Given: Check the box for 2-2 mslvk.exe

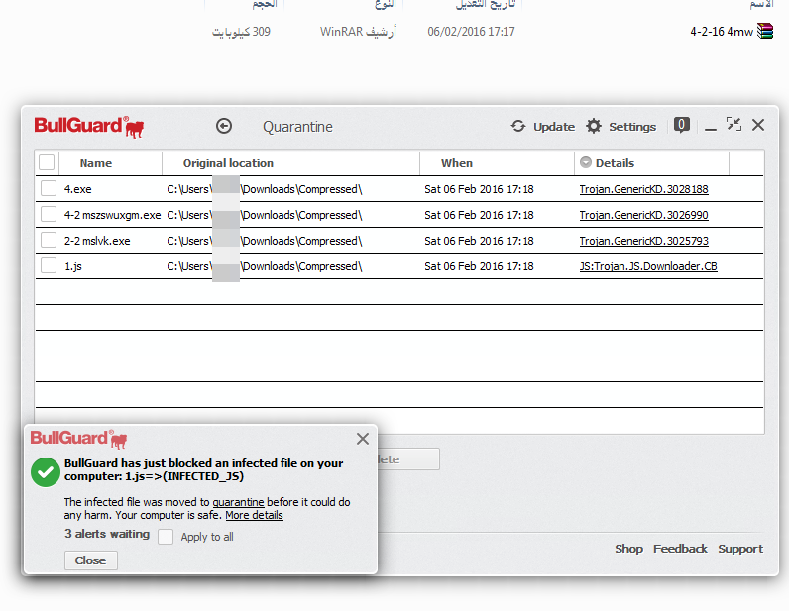Looking at the screenshot, I should [49, 240].
